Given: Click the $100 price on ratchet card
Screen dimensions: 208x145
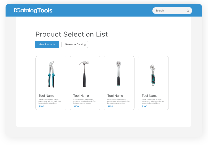Looking at the screenshot, I should point(110,106).
